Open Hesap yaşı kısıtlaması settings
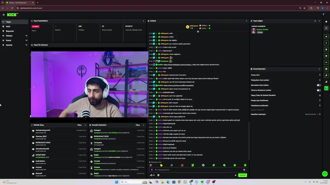The width and height of the screenshot is (330, 185). (286, 100)
